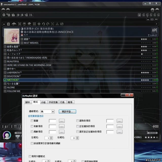162x162 pixels.
Task: Enable the 偶數項目 checkbox
Action: 32,132
